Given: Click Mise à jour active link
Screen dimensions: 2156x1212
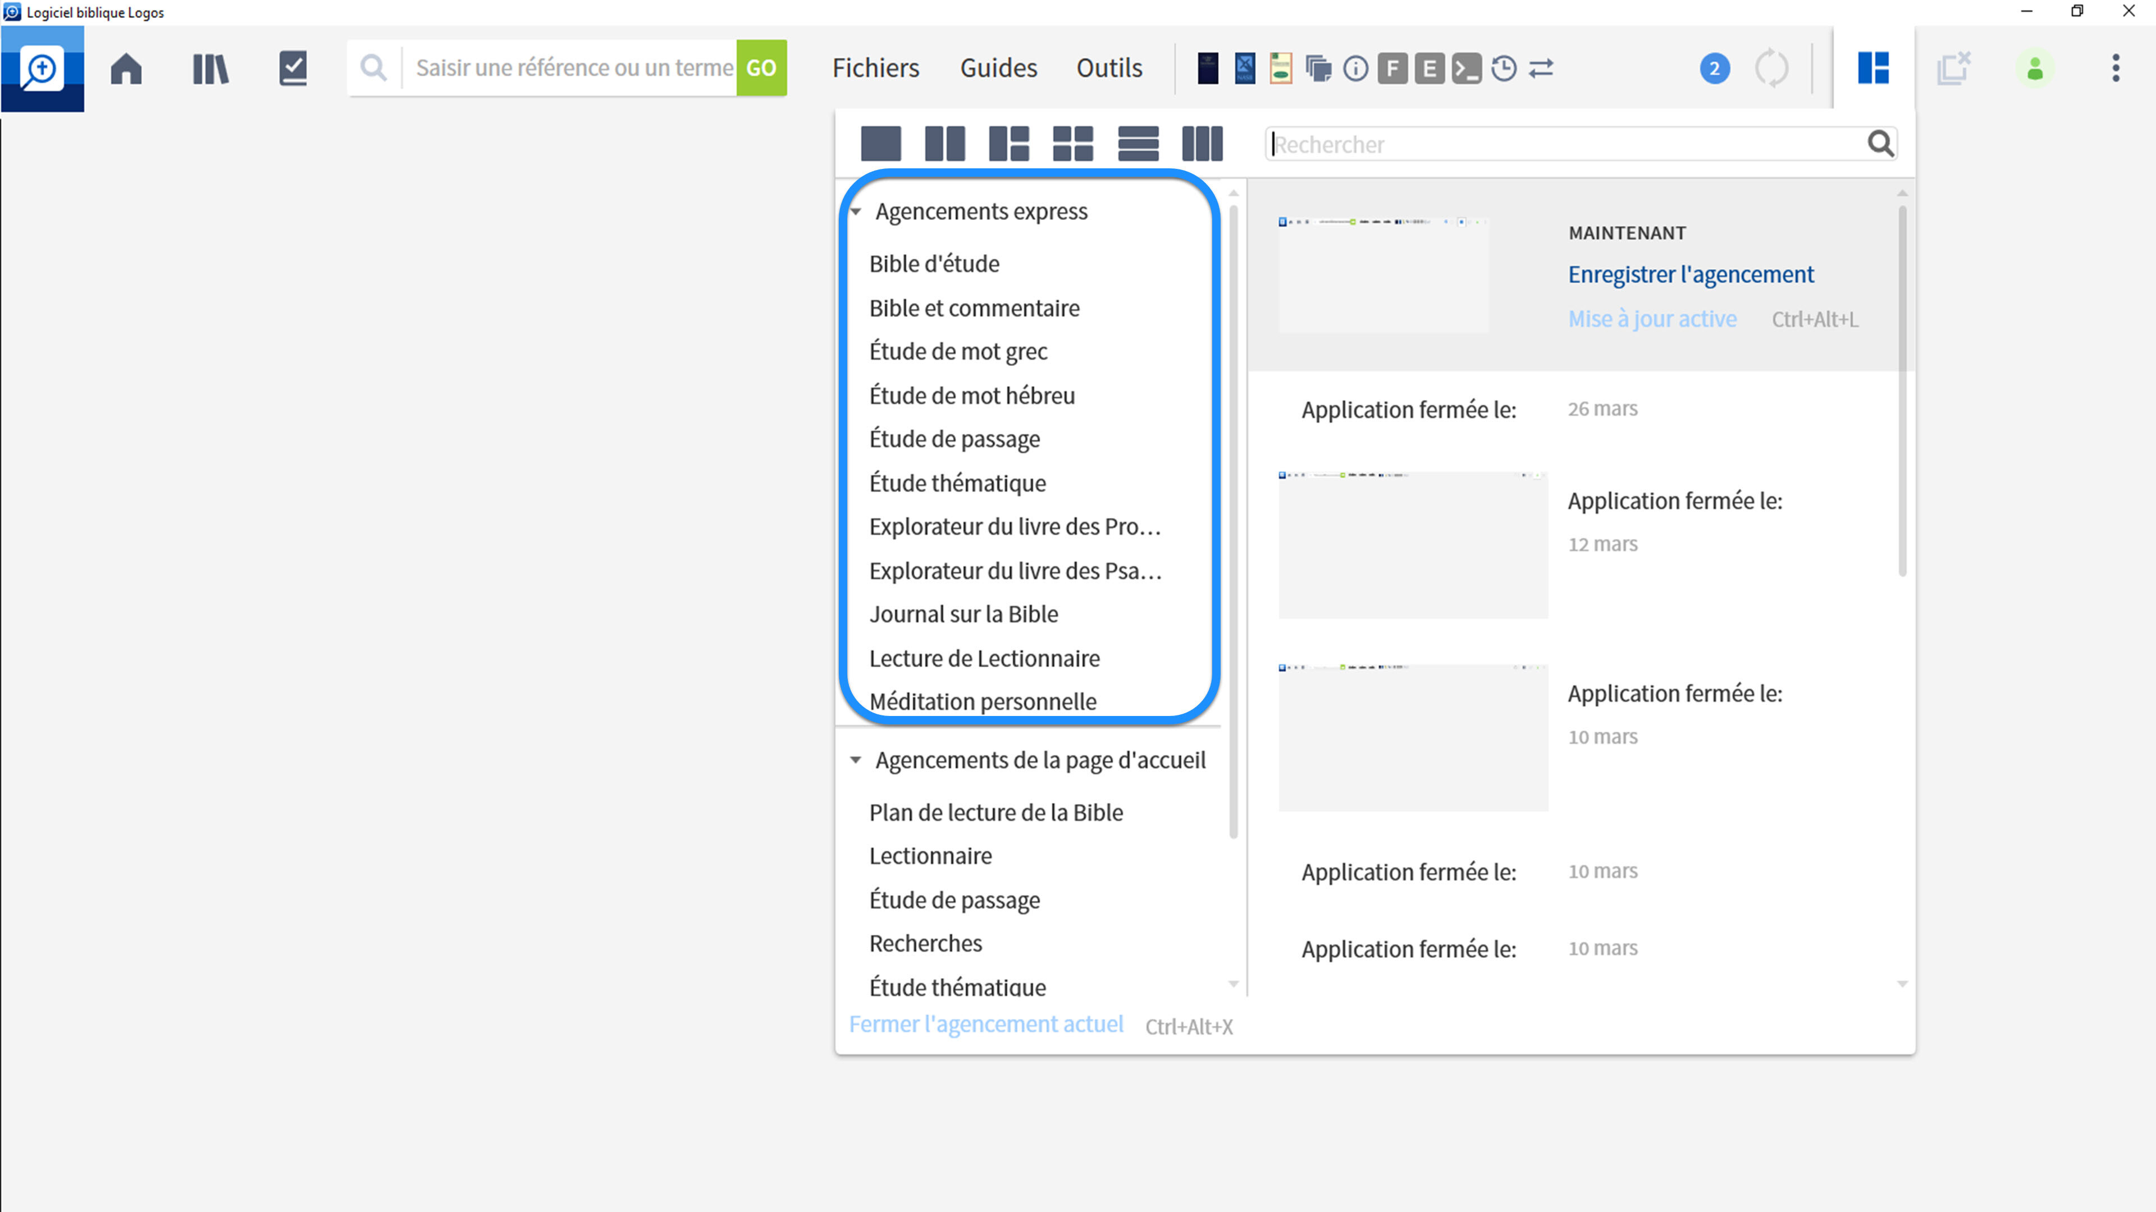Looking at the screenshot, I should click(x=1652, y=319).
